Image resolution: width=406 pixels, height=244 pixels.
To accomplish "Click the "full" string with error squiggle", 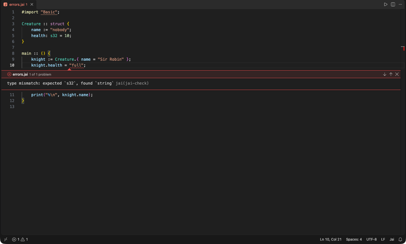I will [76, 65].
